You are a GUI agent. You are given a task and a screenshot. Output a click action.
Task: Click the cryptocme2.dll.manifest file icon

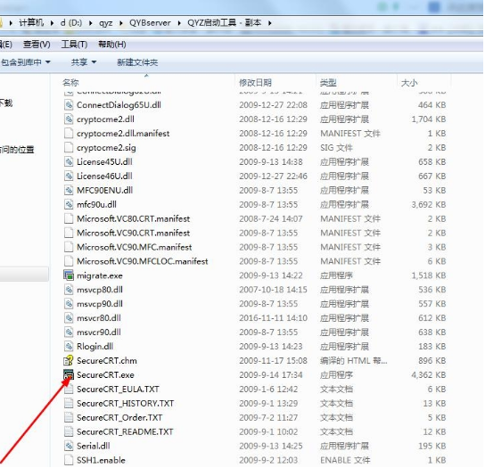coord(69,134)
